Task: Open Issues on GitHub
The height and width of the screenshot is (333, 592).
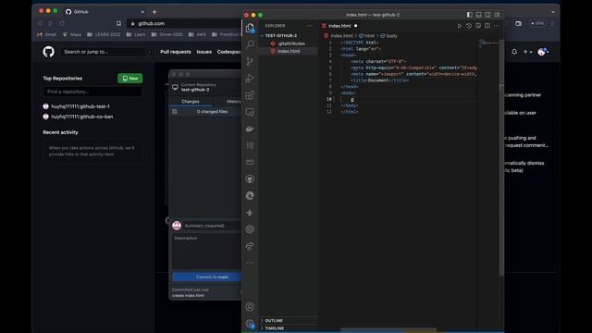Action: pyautogui.click(x=203, y=52)
